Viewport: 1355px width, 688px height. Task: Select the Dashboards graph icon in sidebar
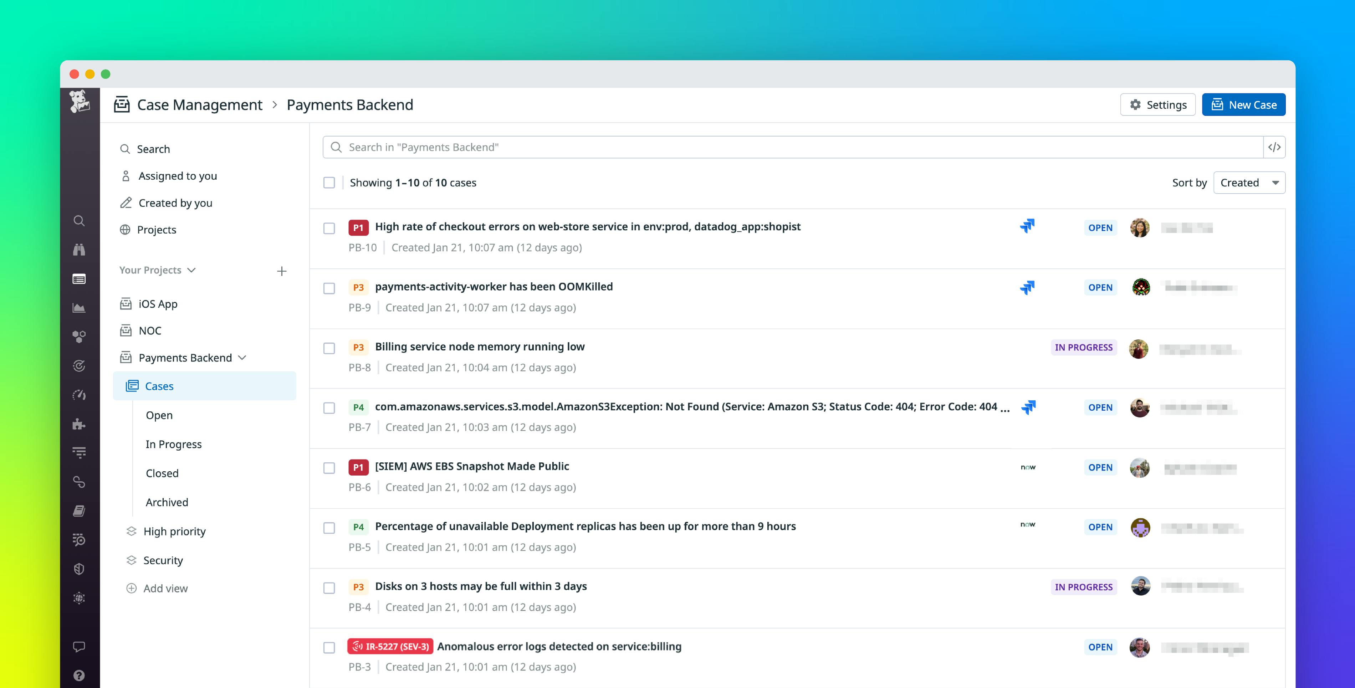click(80, 308)
